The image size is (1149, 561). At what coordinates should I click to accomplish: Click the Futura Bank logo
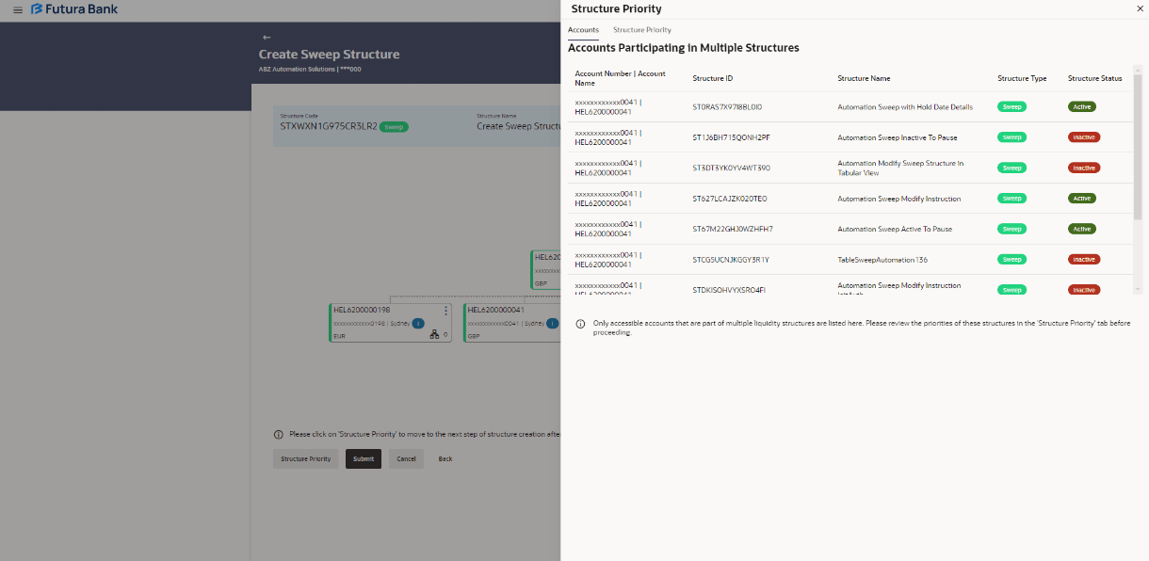[74, 9]
